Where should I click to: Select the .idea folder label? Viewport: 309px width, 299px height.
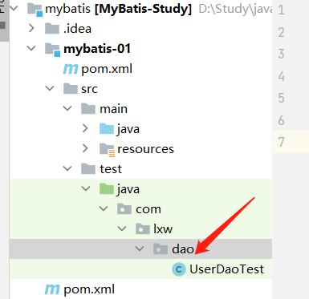click(x=77, y=29)
